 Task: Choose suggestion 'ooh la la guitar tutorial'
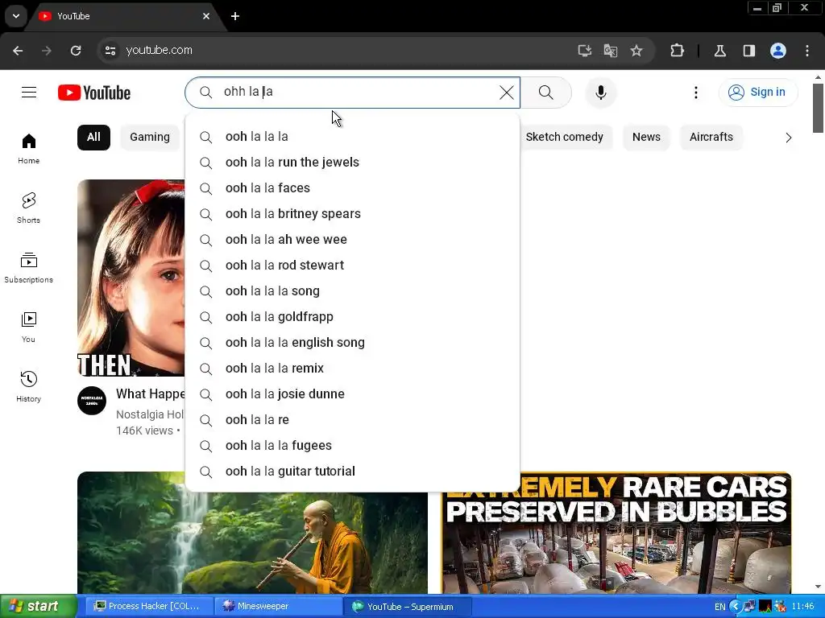coord(353,472)
